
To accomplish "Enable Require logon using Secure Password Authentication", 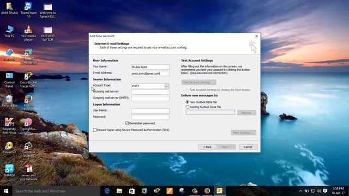I will pyautogui.click(x=94, y=130).
